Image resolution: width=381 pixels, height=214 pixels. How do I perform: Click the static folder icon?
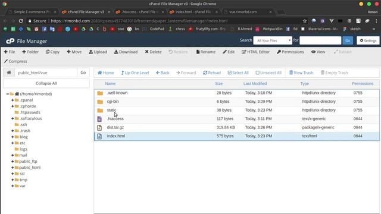coord(100,111)
